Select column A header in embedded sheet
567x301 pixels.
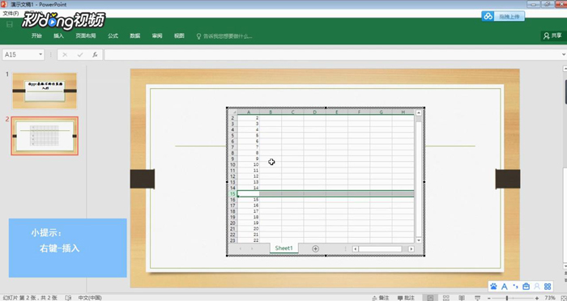249,112
